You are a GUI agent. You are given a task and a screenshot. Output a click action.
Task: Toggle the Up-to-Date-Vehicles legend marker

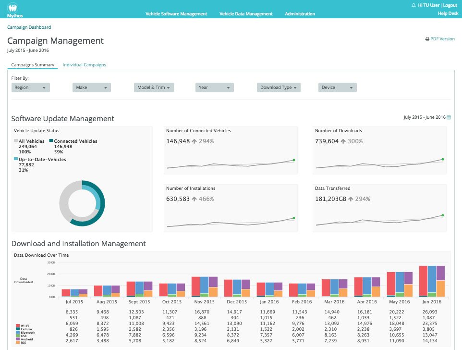(16, 159)
